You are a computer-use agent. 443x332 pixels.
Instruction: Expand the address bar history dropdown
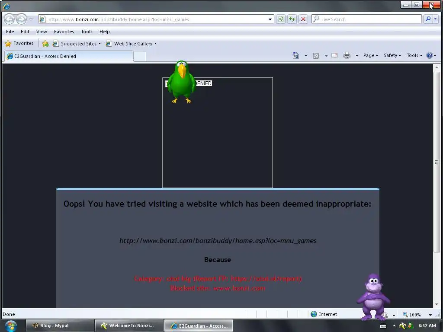tap(270, 19)
